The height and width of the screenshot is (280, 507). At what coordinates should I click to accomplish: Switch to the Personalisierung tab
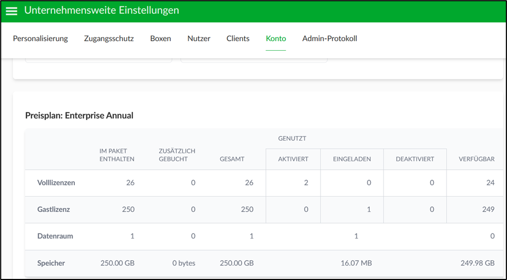coord(41,38)
